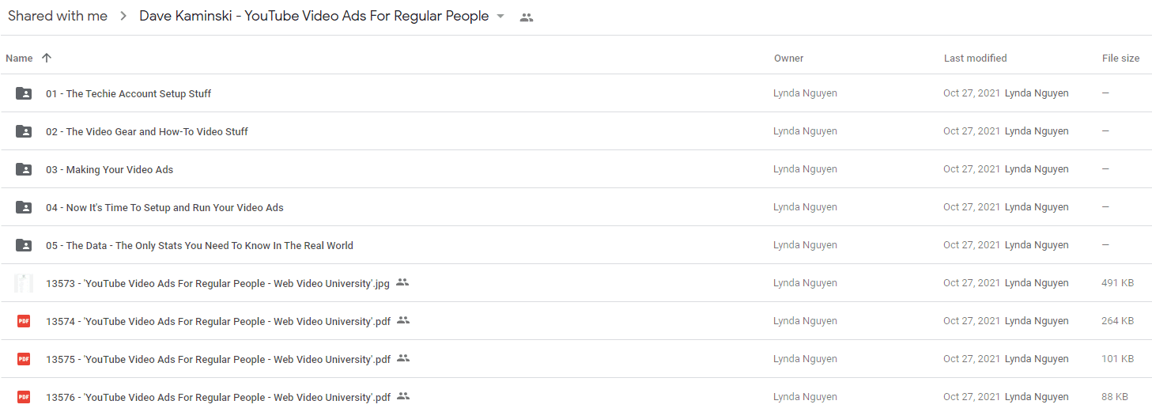Click the folder icon for 04 - Now It's Time To Setup
Viewport: 1152px width, 412px height.
[24, 207]
